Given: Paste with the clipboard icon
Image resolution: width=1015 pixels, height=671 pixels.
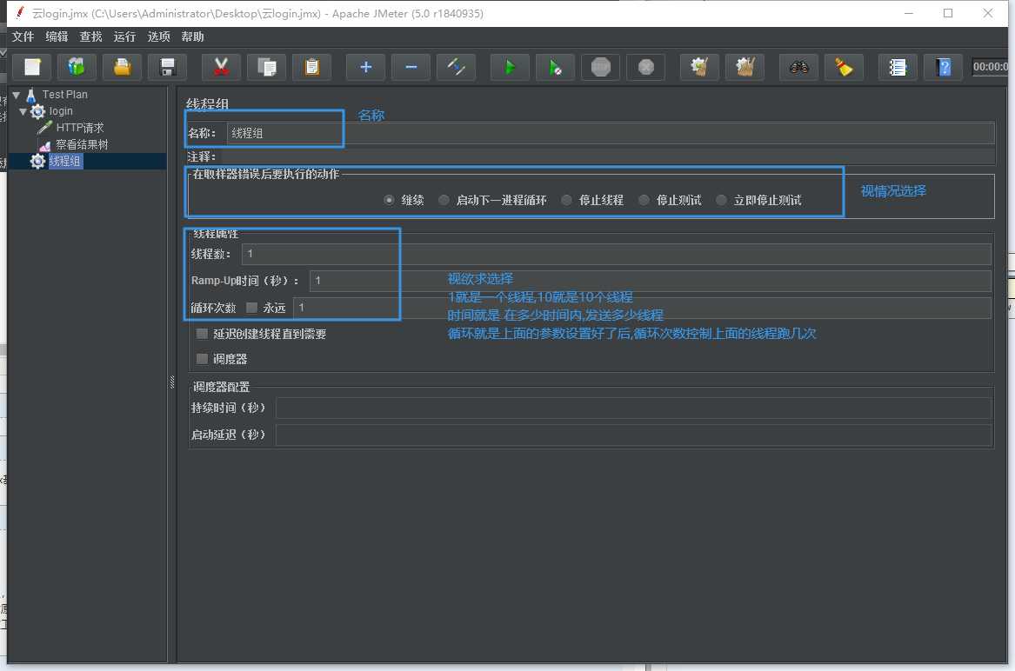Looking at the screenshot, I should (312, 67).
